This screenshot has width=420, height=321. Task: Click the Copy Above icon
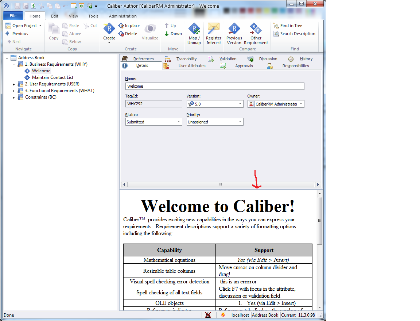click(65, 34)
